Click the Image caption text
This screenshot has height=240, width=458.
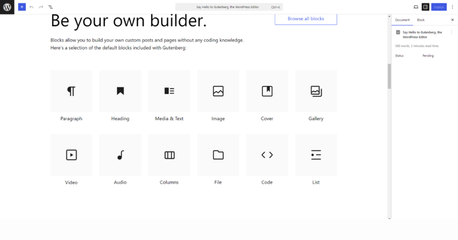218,119
